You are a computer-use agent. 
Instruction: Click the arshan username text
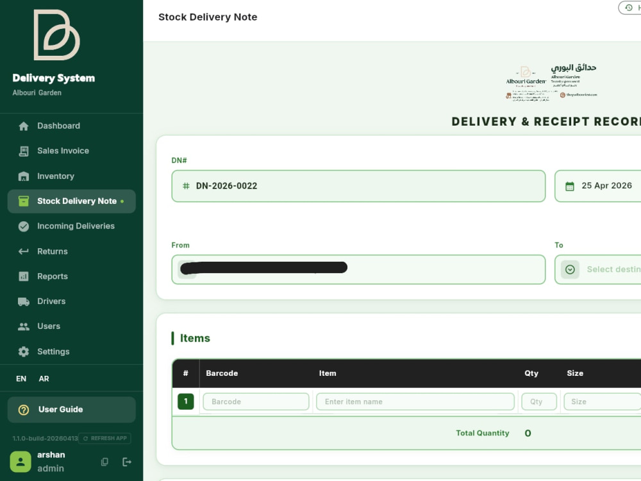tap(51, 455)
